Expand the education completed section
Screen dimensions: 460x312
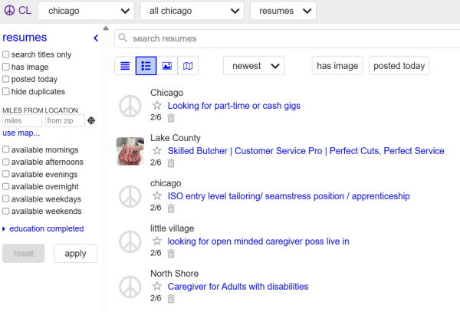pyautogui.click(x=43, y=228)
